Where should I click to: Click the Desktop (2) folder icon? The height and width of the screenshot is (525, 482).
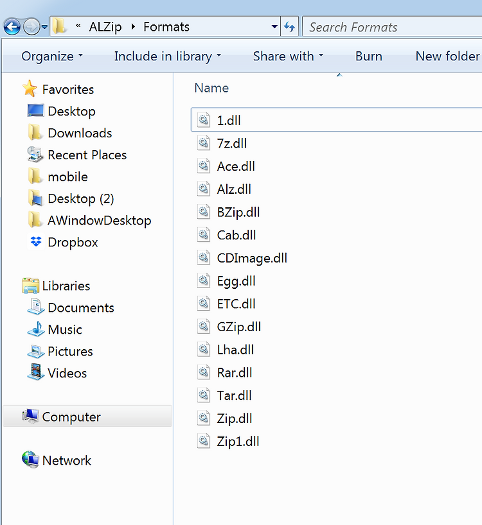(35, 198)
